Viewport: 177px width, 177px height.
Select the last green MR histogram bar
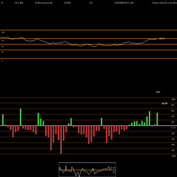coord(157,119)
